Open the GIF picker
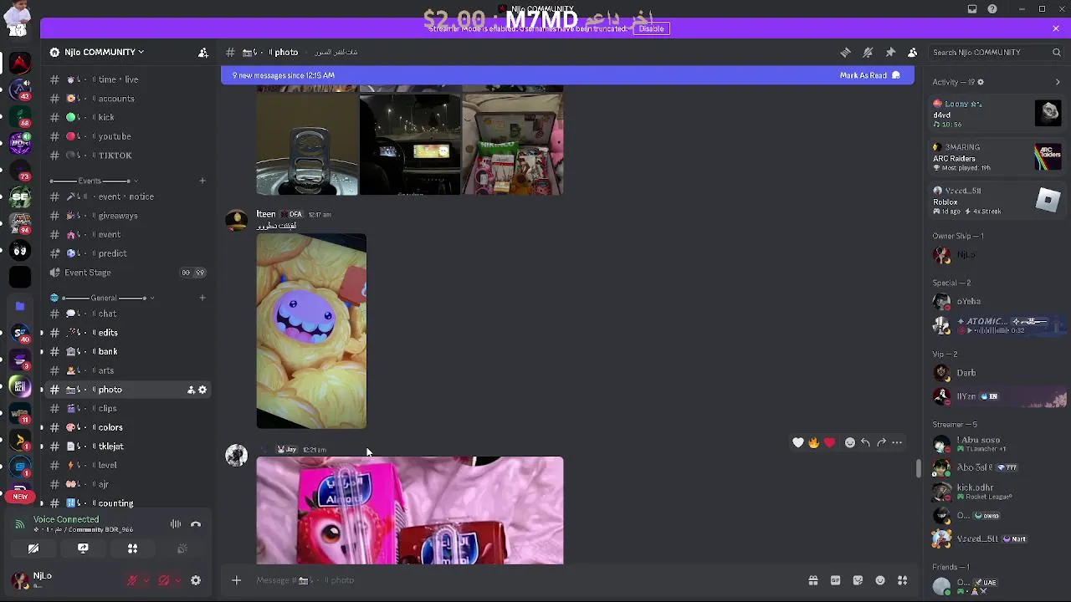Image resolution: width=1071 pixels, height=602 pixels. pyautogui.click(x=835, y=580)
